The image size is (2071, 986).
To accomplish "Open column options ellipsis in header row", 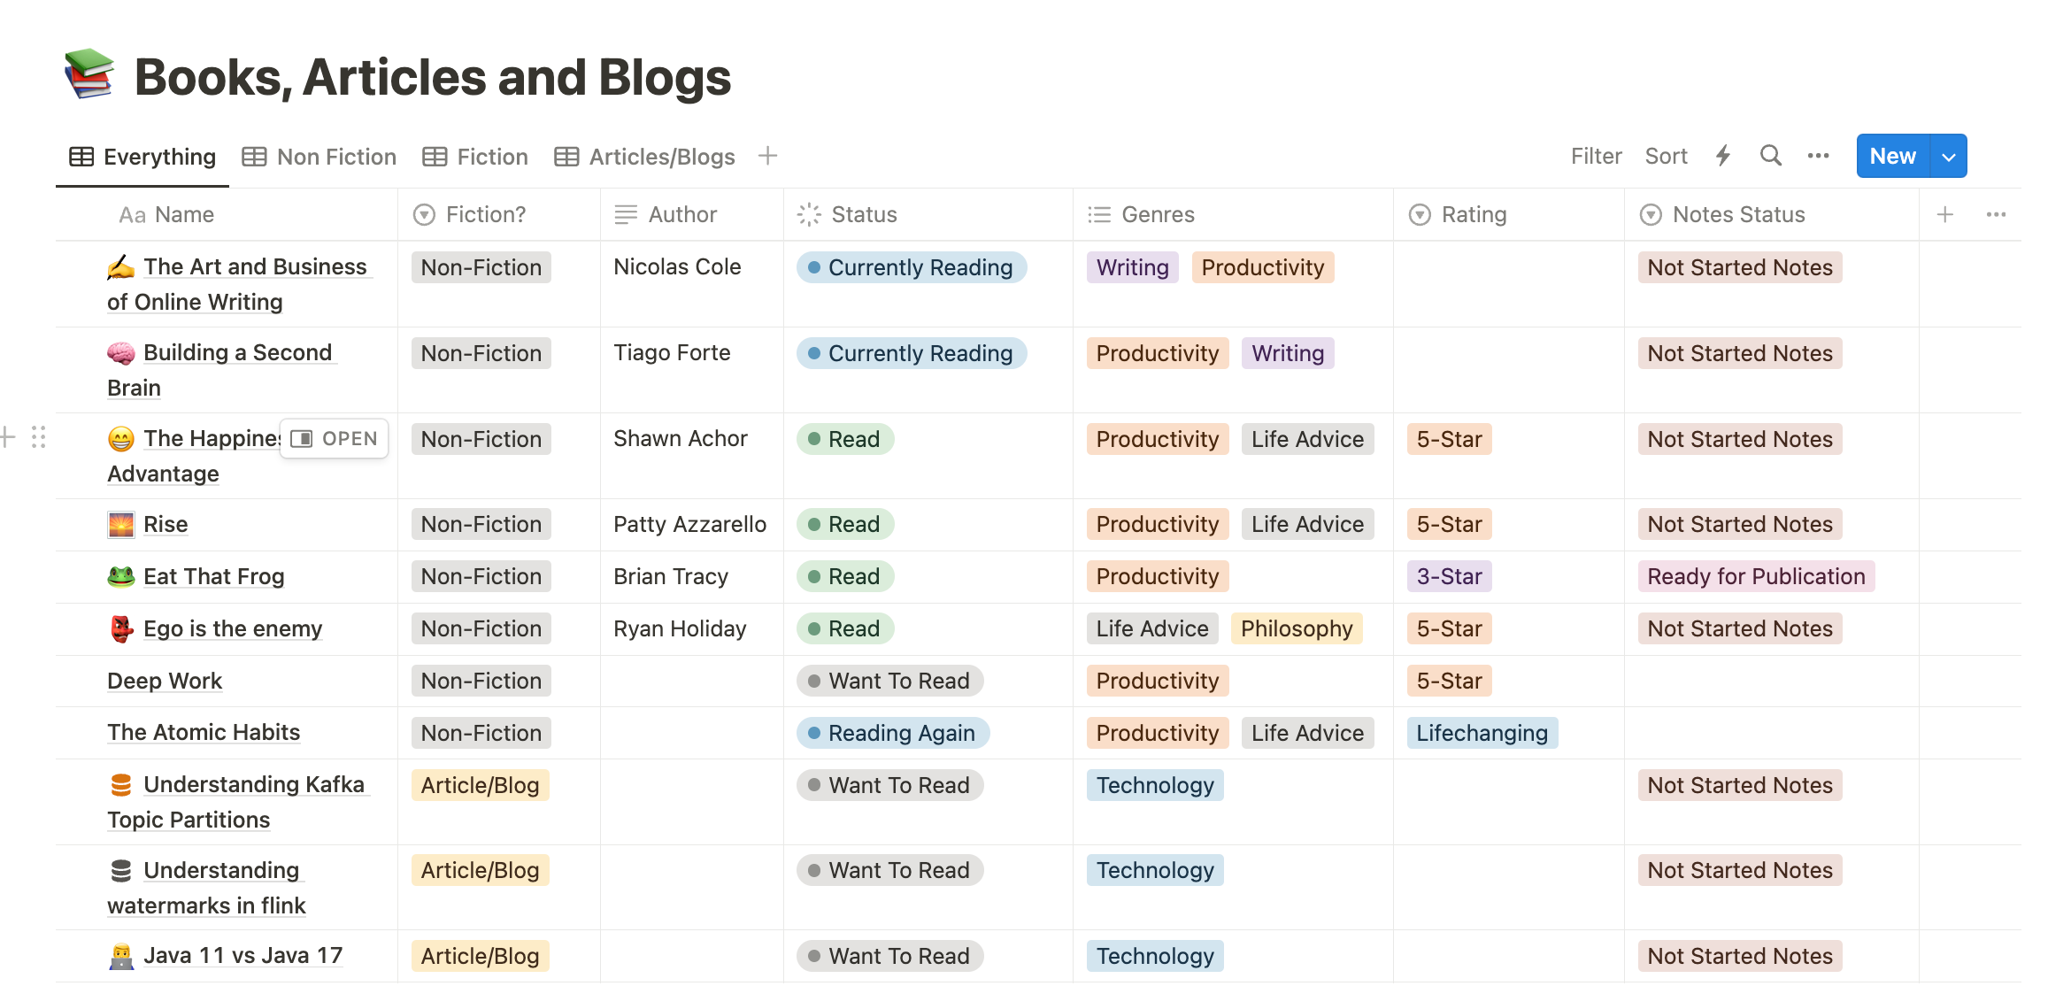I will [x=1996, y=214].
